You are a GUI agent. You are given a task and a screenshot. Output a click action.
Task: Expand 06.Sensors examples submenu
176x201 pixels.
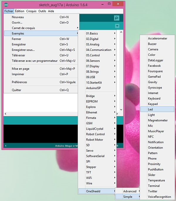coord(97,61)
